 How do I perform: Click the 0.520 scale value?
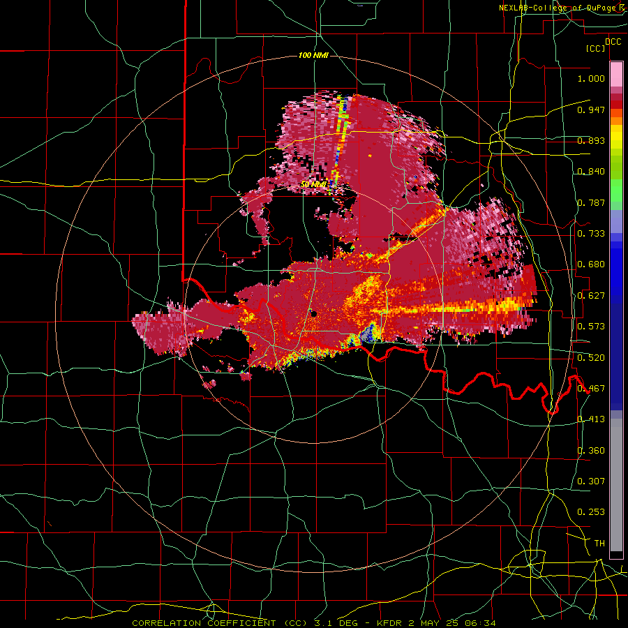[591, 358]
